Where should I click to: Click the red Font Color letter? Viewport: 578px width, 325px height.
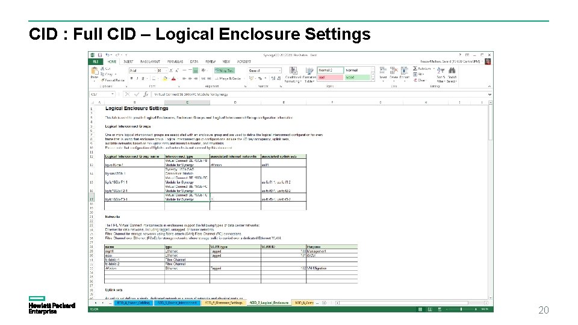pyautogui.click(x=173, y=78)
